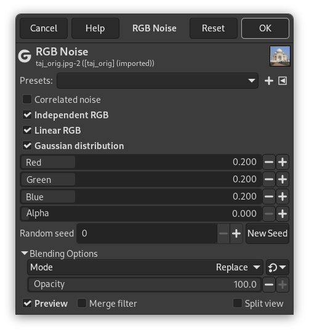Save current settings as a preset (plus icon)
Viewport: 309px width, 332px height.
269,81
